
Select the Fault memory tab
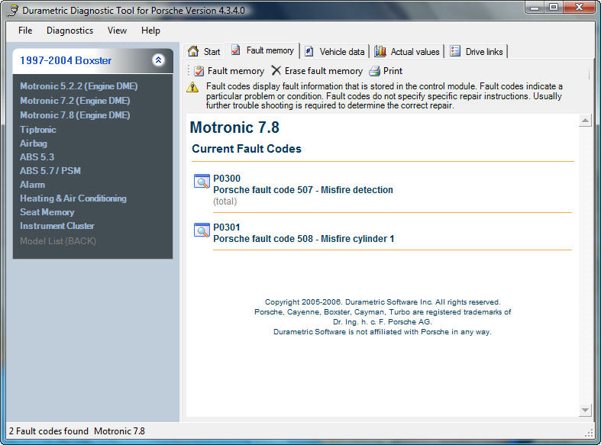[263, 50]
